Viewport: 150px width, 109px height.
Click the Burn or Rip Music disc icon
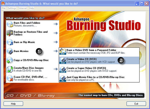click(10, 42)
